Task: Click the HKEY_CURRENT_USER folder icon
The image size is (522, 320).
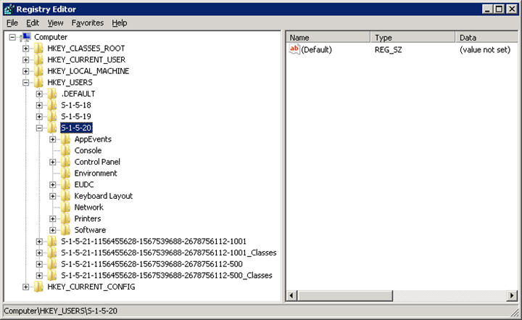Action: coord(38,60)
